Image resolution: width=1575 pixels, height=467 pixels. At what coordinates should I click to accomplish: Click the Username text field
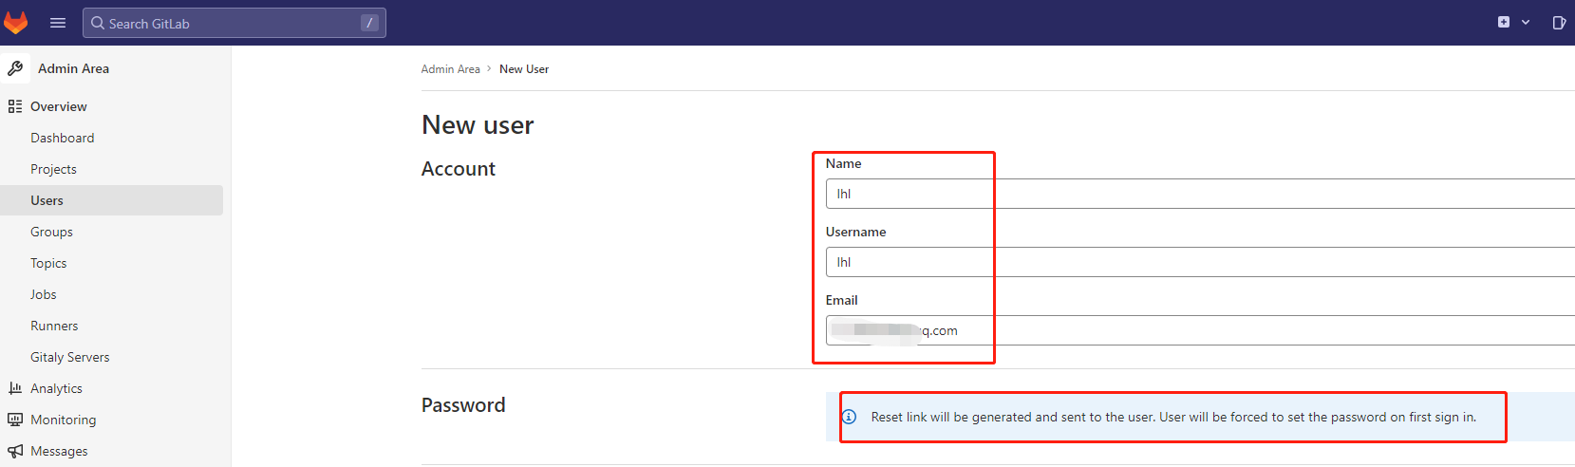(x=1200, y=262)
